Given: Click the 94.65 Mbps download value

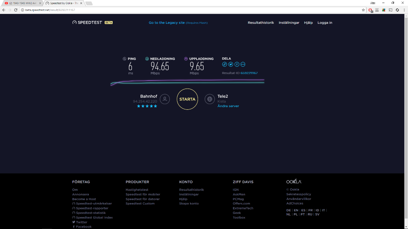Looking at the screenshot, I should pos(160,66).
